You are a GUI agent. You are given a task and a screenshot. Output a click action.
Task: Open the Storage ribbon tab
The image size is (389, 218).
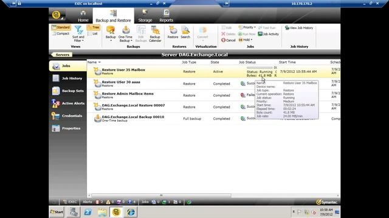pyautogui.click(x=145, y=16)
